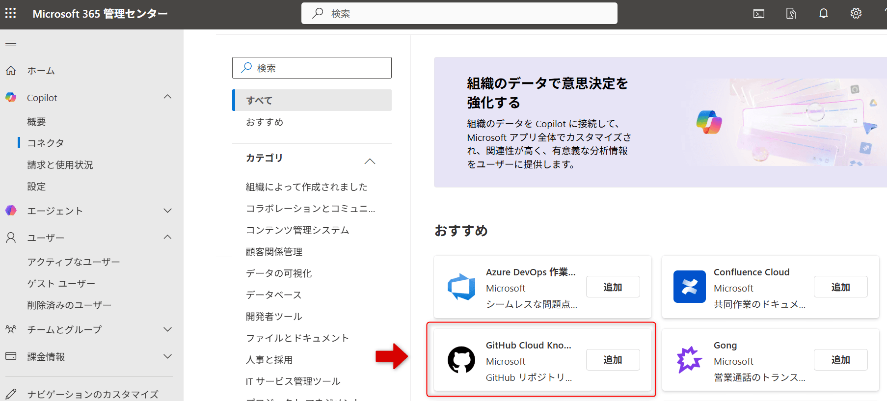Filter by IT サービス管理ツール category

pyautogui.click(x=293, y=381)
